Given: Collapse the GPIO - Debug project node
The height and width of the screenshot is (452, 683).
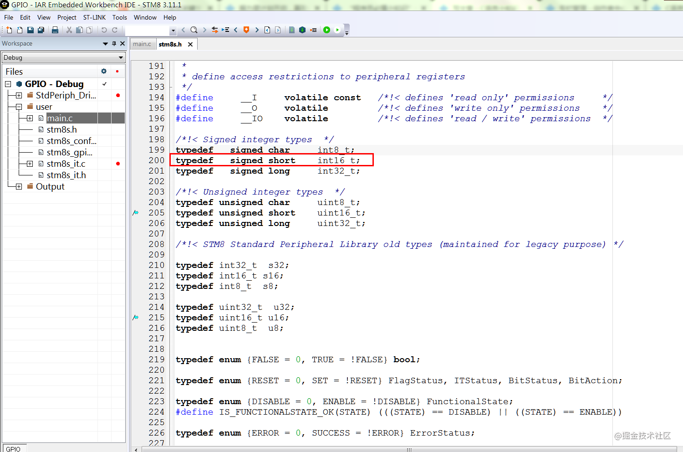Looking at the screenshot, I should pos(8,84).
